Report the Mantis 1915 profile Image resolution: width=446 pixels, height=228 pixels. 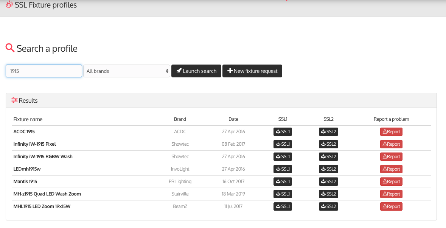pos(391,182)
